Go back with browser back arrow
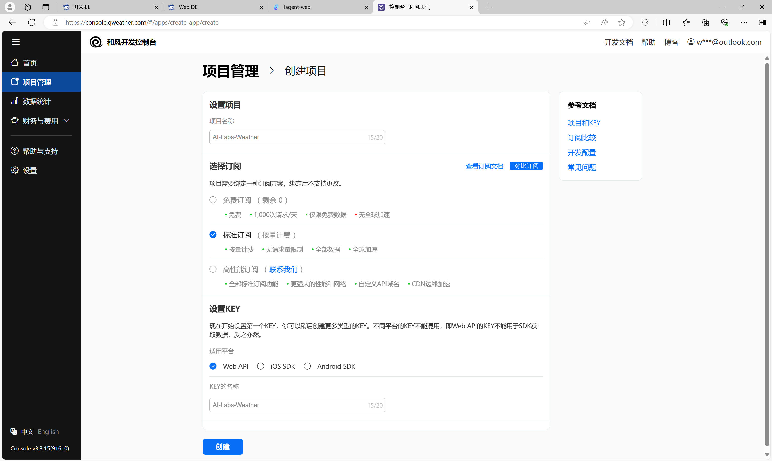This screenshot has height=461, width=772. 12,22
